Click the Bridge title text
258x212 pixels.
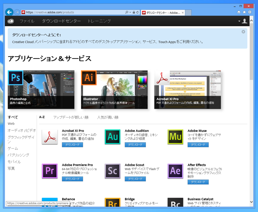(130, 199)
